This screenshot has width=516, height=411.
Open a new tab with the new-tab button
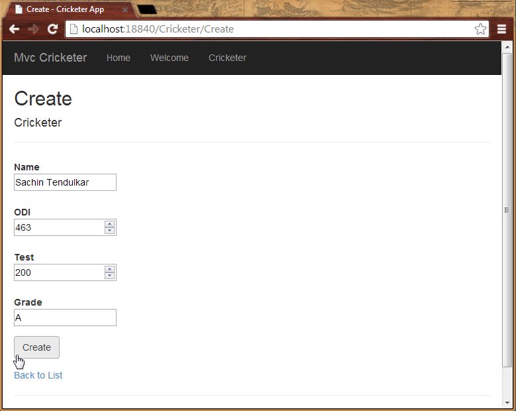[147, 9]
